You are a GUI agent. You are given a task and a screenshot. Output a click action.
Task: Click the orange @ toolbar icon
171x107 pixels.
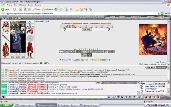click(82, 9)
